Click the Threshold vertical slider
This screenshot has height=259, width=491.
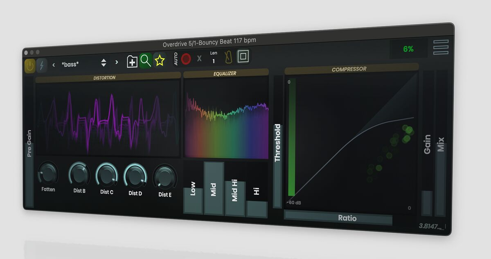[x=278, y=143]
